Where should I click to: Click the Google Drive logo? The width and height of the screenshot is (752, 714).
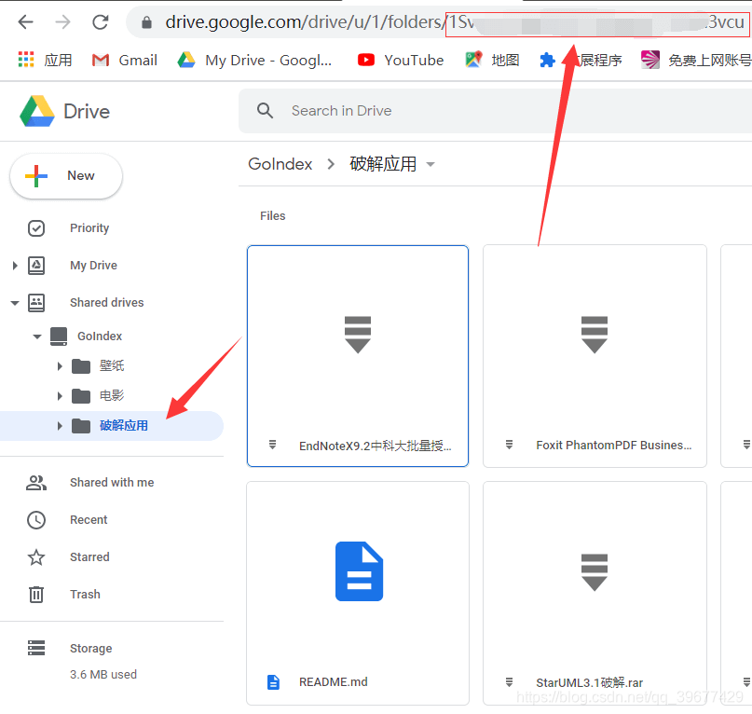37,111
